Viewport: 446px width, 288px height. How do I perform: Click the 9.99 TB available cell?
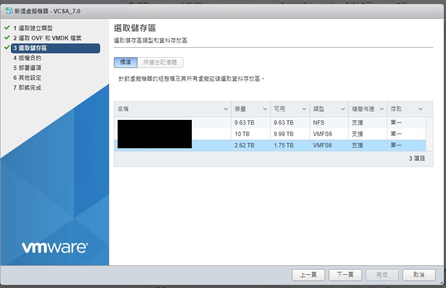283,134
